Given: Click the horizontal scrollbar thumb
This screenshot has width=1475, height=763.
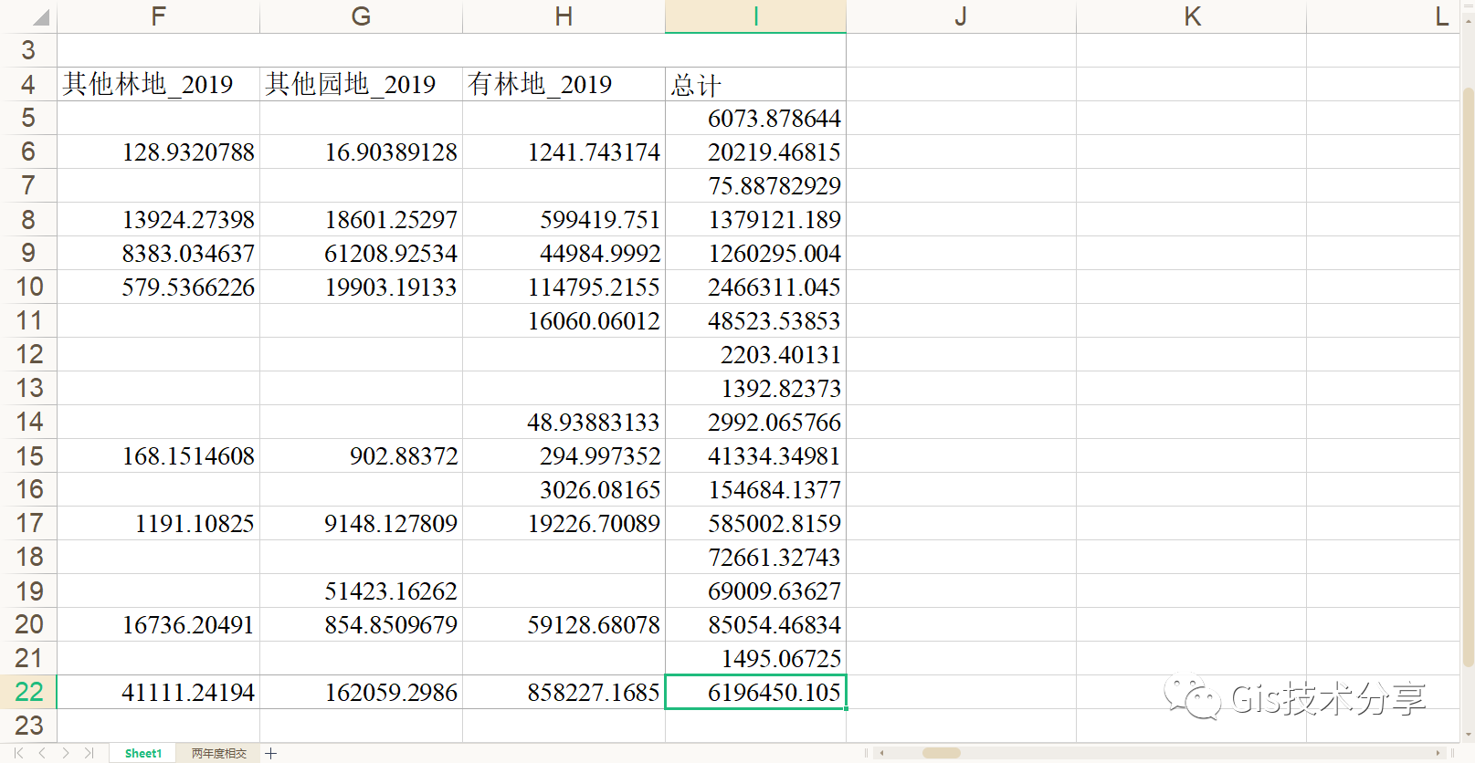Looking at the screenshot, I should (942, 753).
